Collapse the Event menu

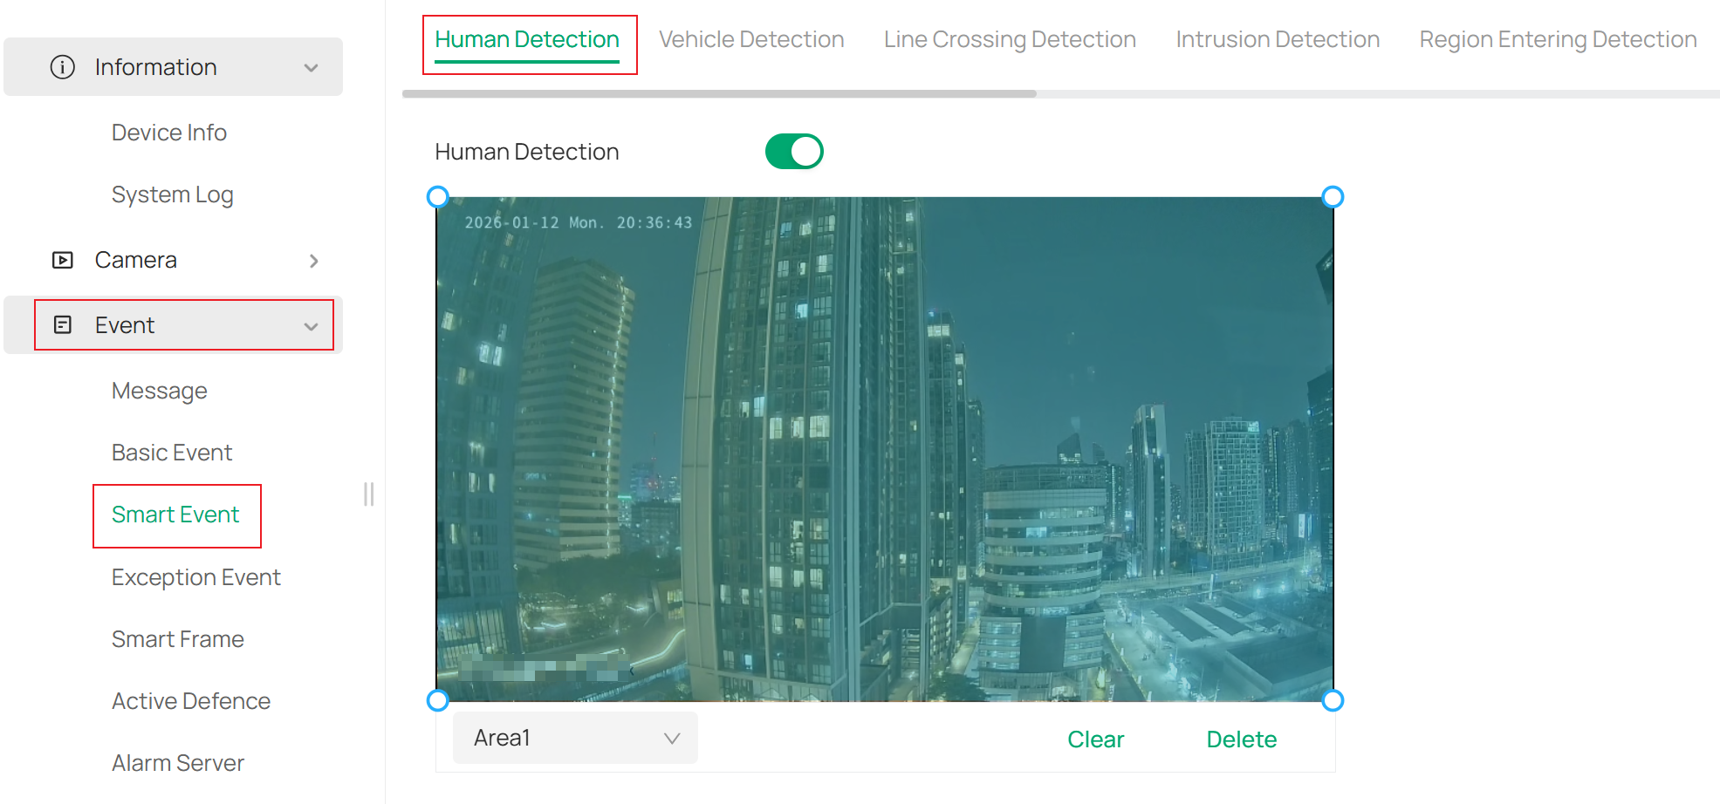pyautogui.click(x=312, y=325)
